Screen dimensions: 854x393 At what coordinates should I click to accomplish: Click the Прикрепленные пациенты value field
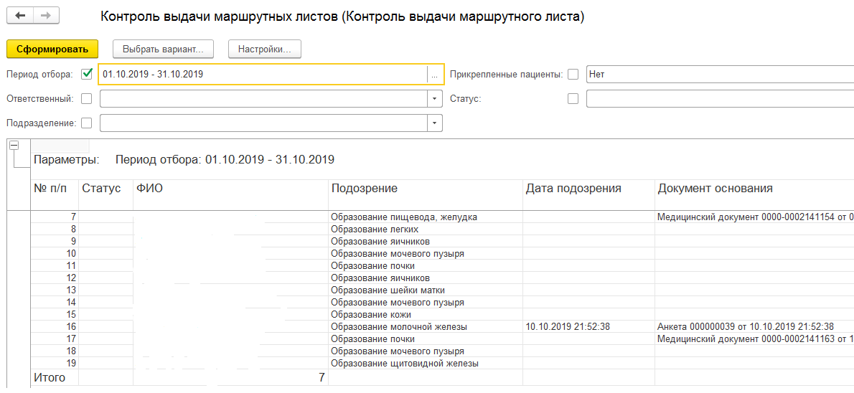pos(718,74)
